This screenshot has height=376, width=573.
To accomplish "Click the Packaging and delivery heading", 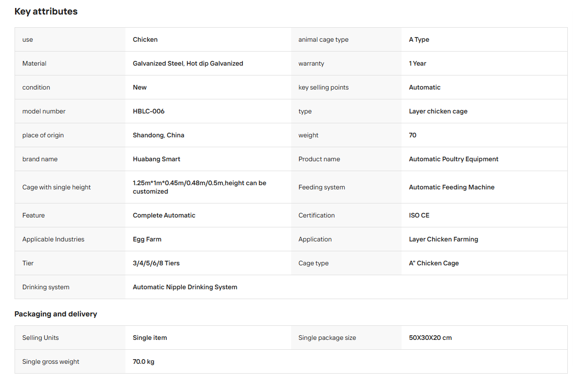I will [56, 314].
